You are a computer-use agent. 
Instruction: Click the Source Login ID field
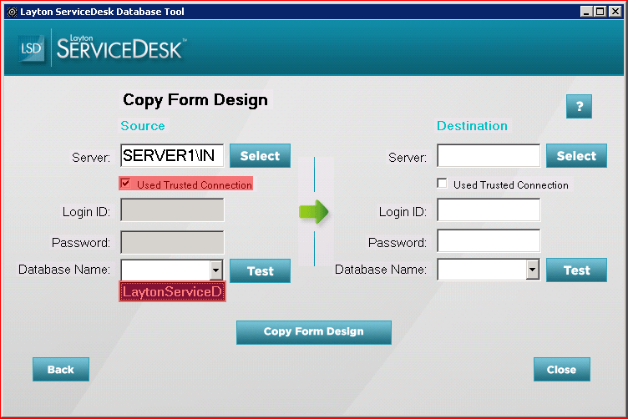[172, 209]
